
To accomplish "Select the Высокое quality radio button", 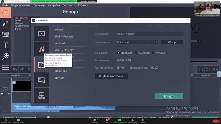I will (136, 53).
